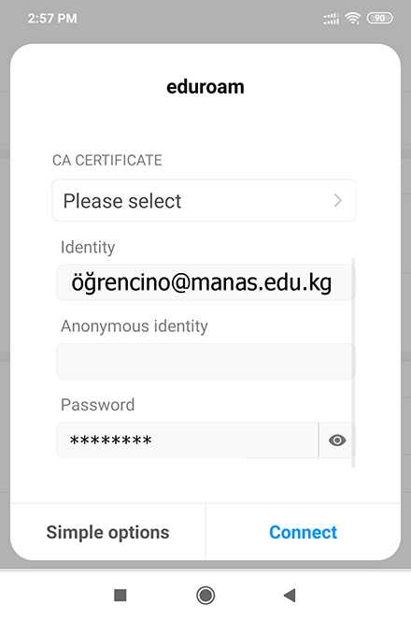Focus the empty Anonymous identity field
The width and height of the screenshot is (411, 620).
[x=205, y=361]
